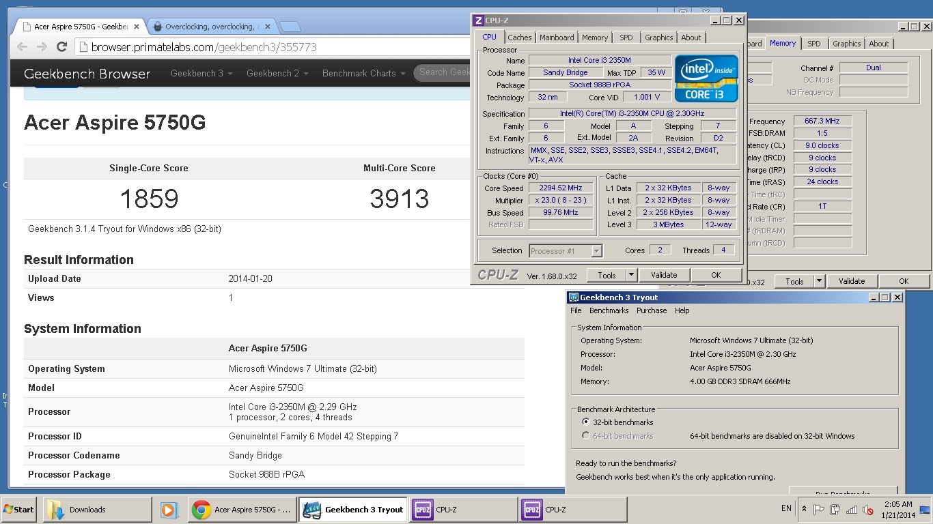Open the Graphics tab in front CPU-Z
933x524 pixels.
click(x=659, y=38)
